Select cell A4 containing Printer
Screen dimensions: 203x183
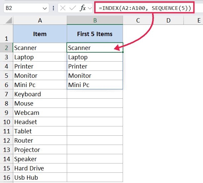click(40, 66)
